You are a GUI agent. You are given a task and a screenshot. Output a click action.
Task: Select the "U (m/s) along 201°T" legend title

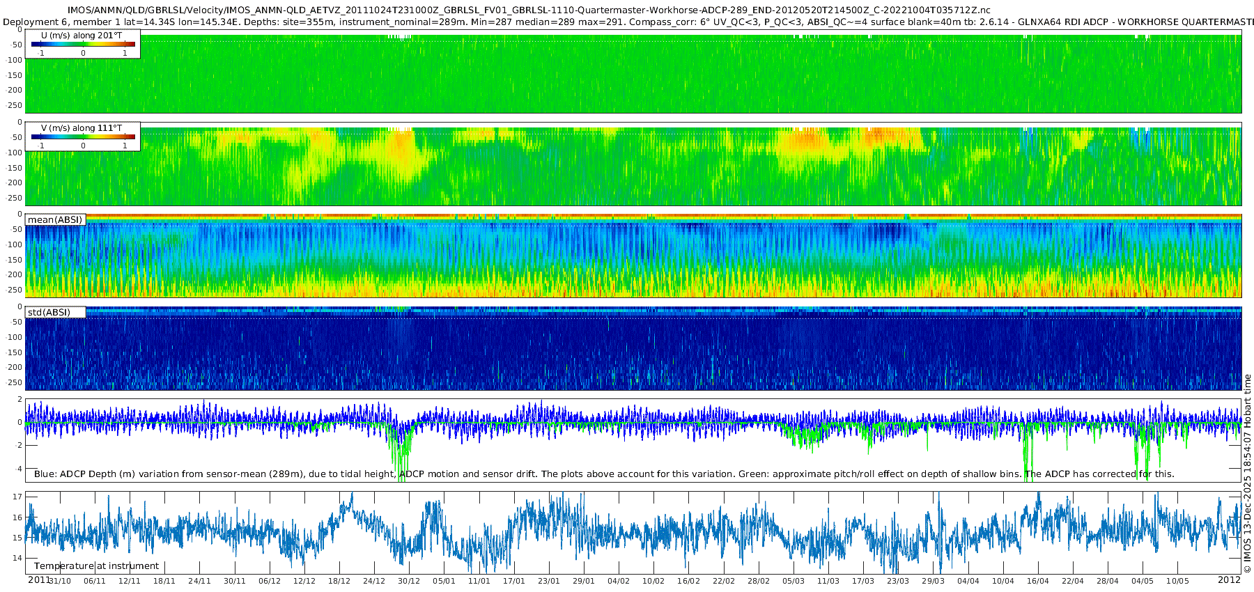click(82, 35)
